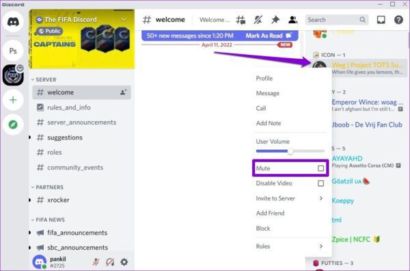This screenshot has height=271, width=410.
Task: Open the Threads icon in channel header
Action: click(241, 20)
